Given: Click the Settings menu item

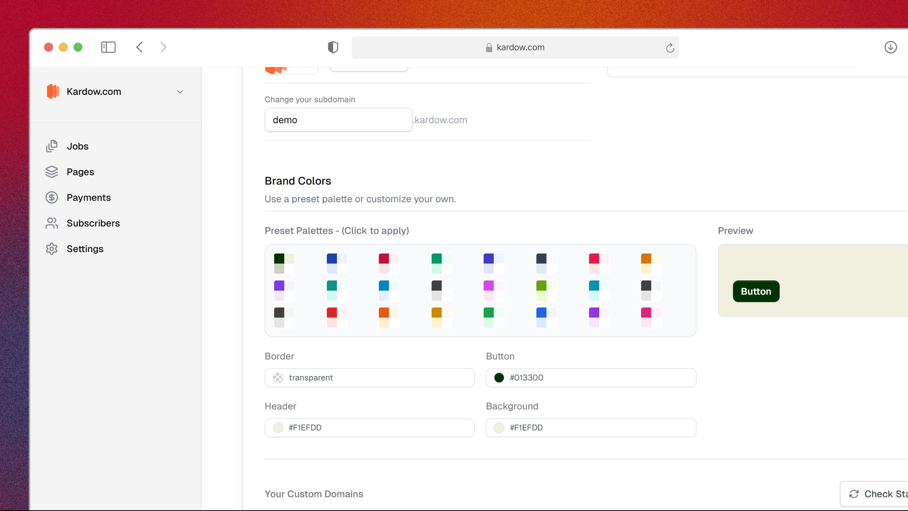Looking at the screenshot, I should point(85,248).
